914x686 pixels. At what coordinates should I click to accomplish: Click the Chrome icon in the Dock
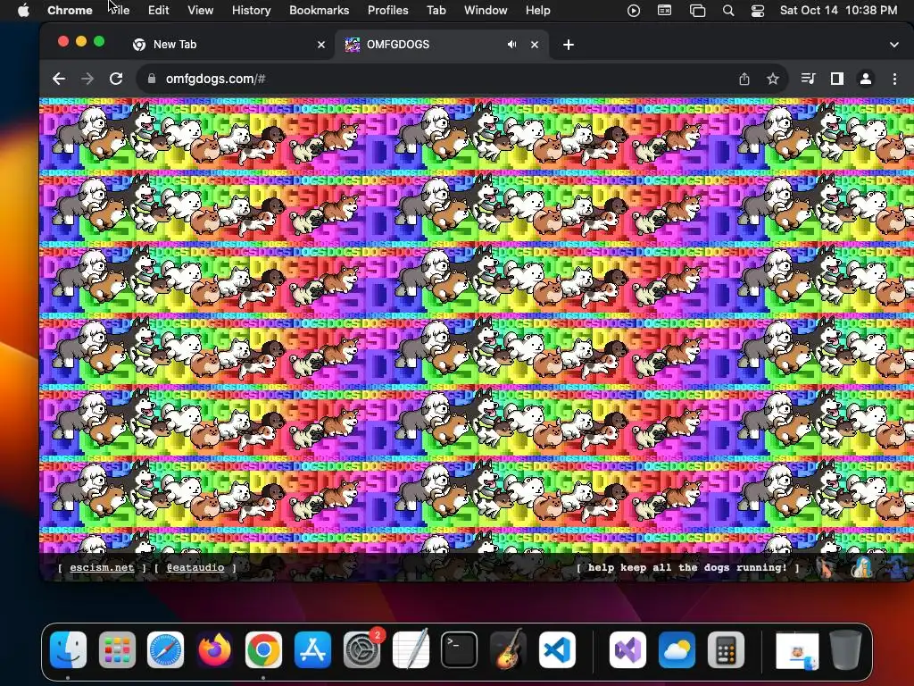click(x=263, y=650)
